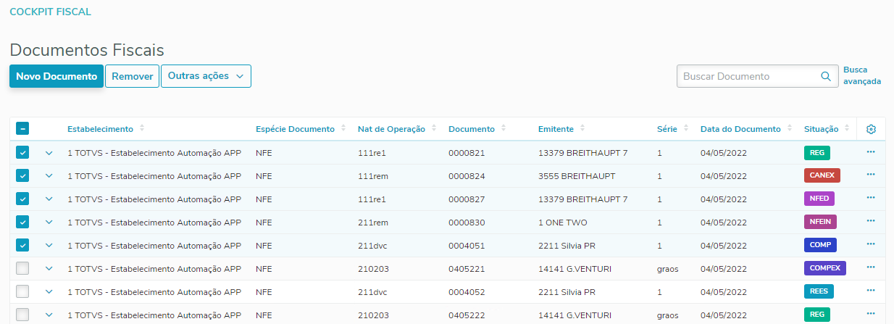Expand details of document 0000827 row
This screenshot has width=894, height=324.
pyautogui.click(x=49, y=199)
